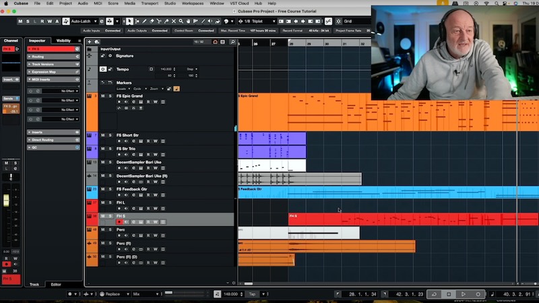The width and height of the screenshot is (539, 303).
Task: Solo the Perc track
Action: 110,230
